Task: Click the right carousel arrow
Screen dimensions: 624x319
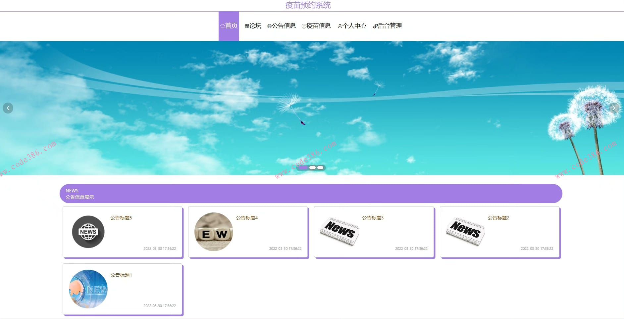Action: coord(615,108)
